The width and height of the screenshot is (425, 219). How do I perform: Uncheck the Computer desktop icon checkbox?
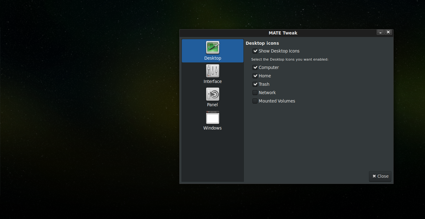(255, 67)
